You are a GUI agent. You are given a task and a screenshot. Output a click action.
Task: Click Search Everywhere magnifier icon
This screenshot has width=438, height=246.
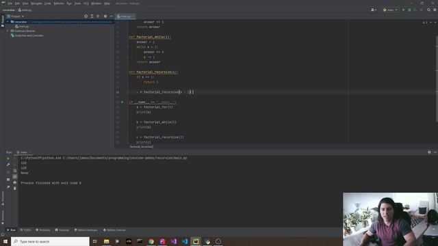point(429,10)
